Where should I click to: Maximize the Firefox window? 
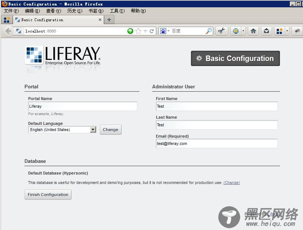[x=298, y=4]
